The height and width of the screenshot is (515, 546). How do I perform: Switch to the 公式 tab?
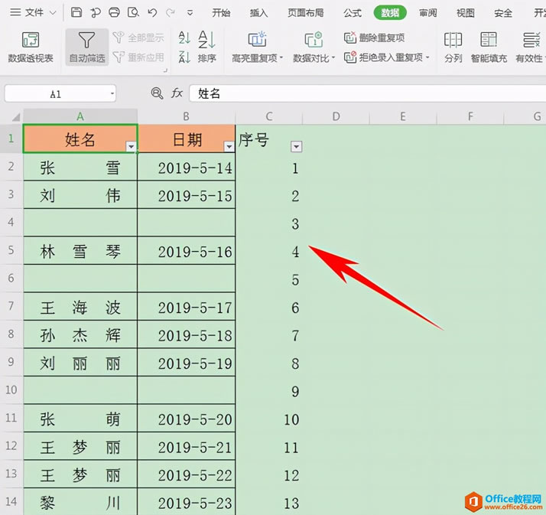[x=353, y=13]
